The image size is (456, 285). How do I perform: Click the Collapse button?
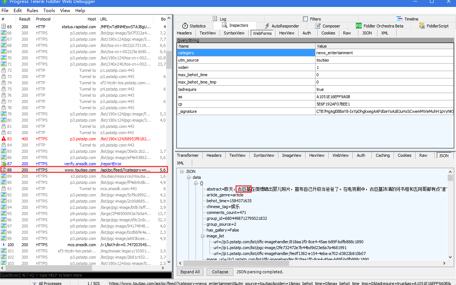[x=220, y=272]
